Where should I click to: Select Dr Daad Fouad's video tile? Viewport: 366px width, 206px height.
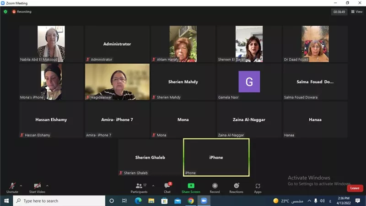pos(315,44)
